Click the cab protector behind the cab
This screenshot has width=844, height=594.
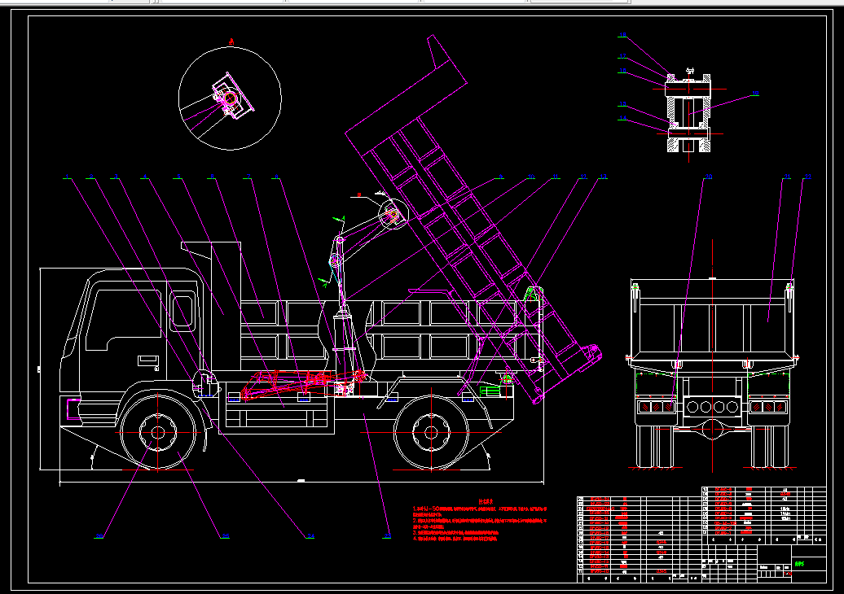[x=211, y=305]
